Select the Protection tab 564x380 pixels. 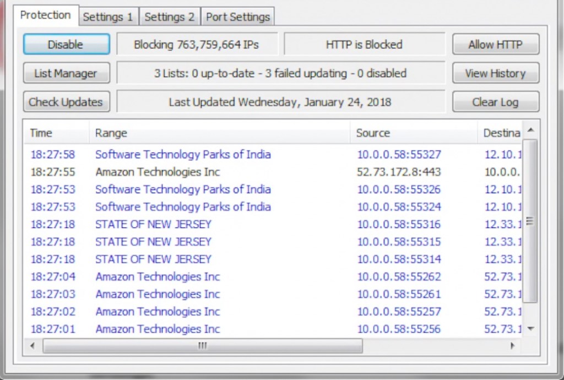(x=46, y=15)
